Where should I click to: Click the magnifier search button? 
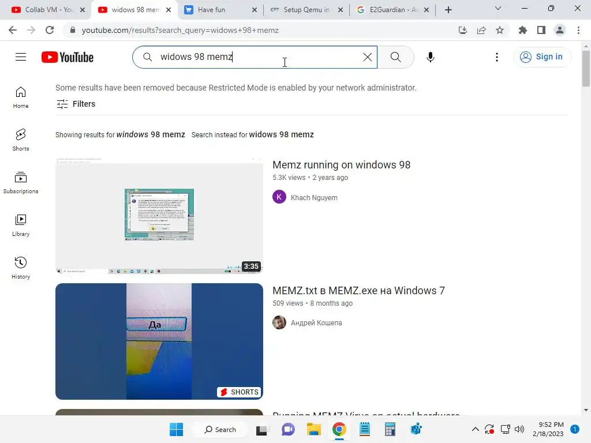coord(395,57)
